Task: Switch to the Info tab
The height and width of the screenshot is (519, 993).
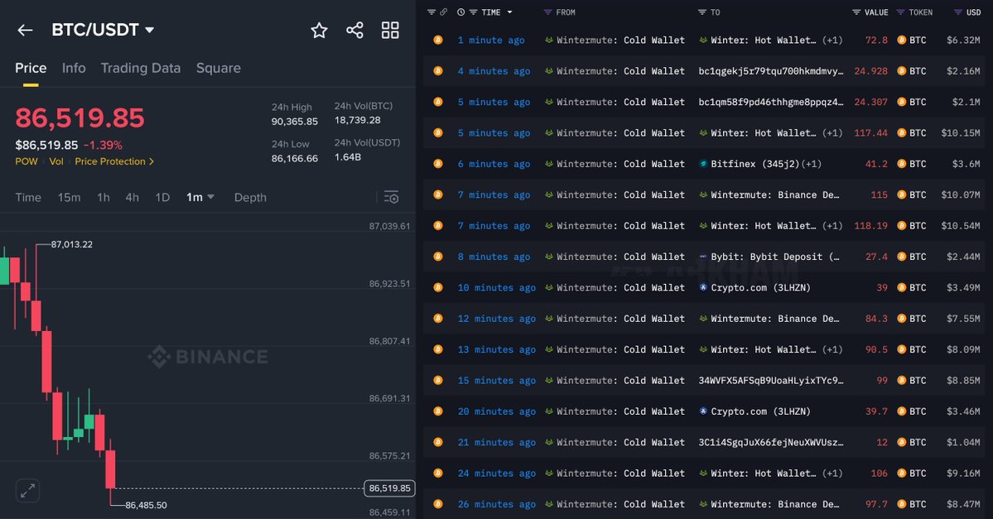Action: (x=74, y=68)
